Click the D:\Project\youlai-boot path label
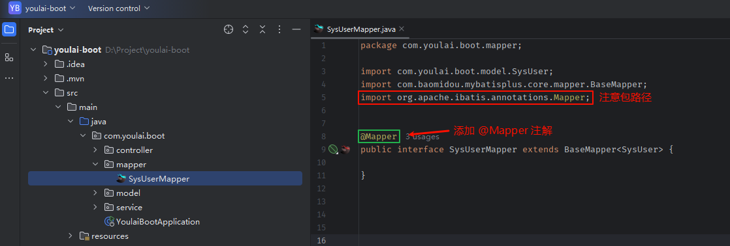Viewport: 730px width, 246px height. coord(147,49)
